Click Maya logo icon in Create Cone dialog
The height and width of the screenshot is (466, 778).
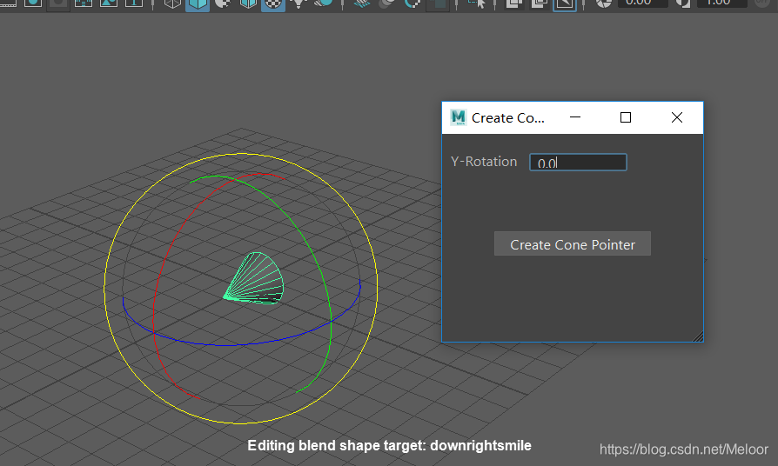458,117
